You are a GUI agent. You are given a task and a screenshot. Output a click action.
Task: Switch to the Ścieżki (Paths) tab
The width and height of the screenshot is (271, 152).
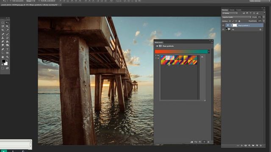click(239, 10)
